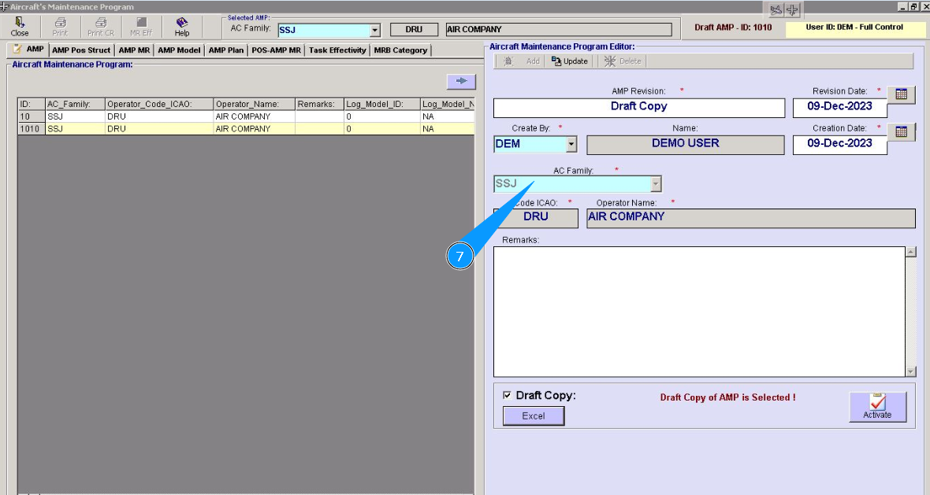Click the Operator Name field in the editor
The width and height of the screenshot is (930, 495).
point(751,218)
